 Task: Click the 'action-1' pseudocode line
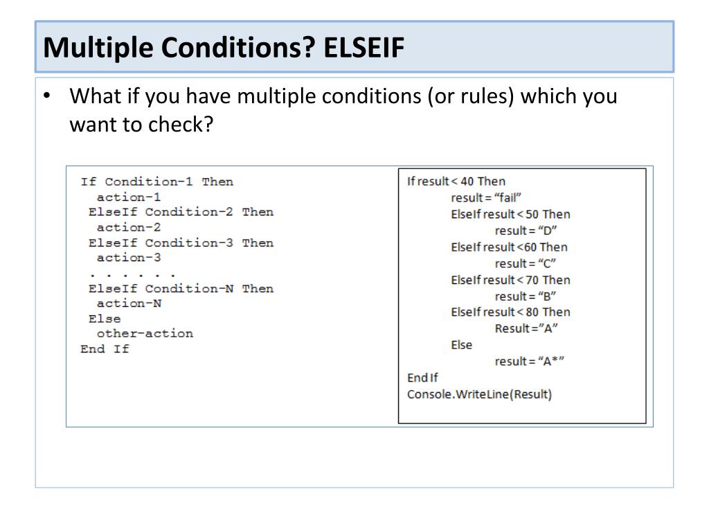tap(128, 197)
